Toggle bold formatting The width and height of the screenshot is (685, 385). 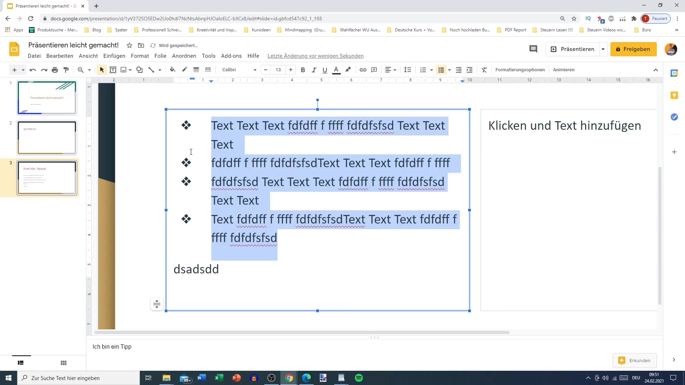coord(303,70)
